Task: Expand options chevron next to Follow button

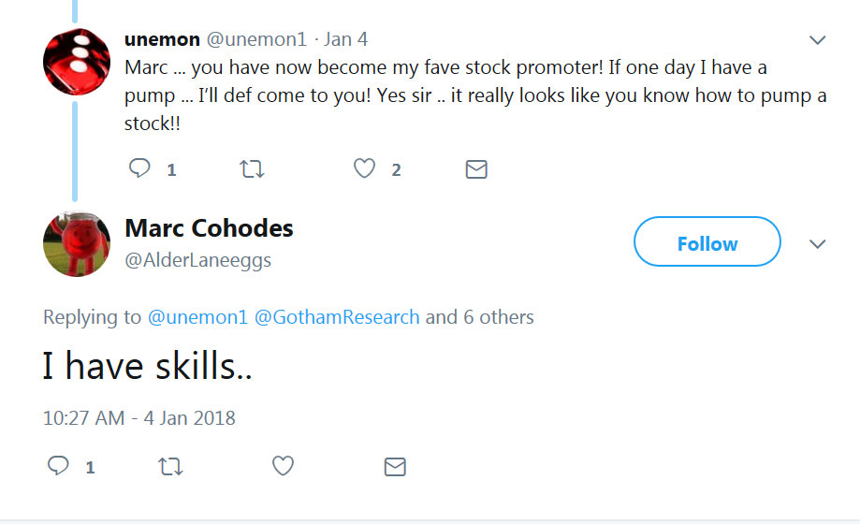Action: 817,244
